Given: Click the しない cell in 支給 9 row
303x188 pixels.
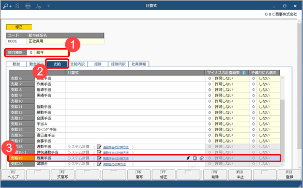Looking at the screenshot, I should (268, 96).
